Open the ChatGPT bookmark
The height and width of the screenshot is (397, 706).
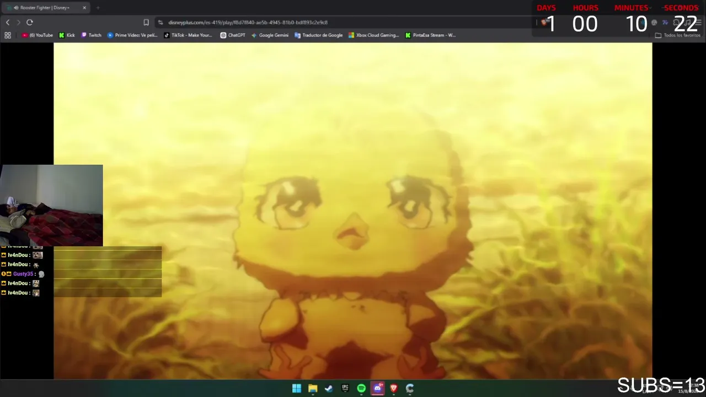click(x=233, y=35)
